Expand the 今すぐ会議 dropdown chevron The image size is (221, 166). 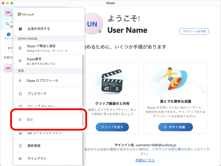189,127
